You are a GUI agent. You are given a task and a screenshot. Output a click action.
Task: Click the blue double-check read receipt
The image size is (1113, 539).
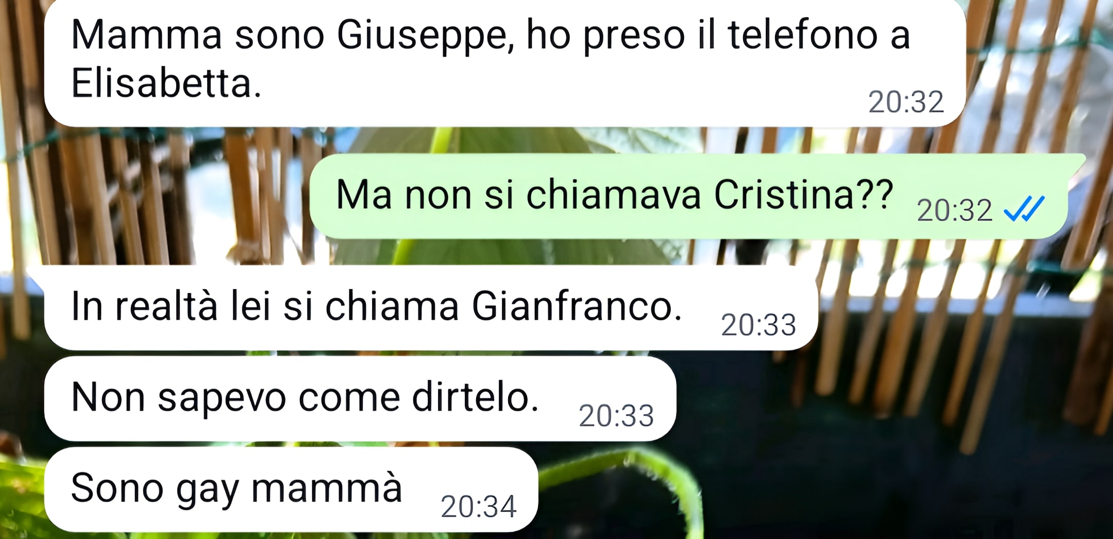click(1024, 209)
